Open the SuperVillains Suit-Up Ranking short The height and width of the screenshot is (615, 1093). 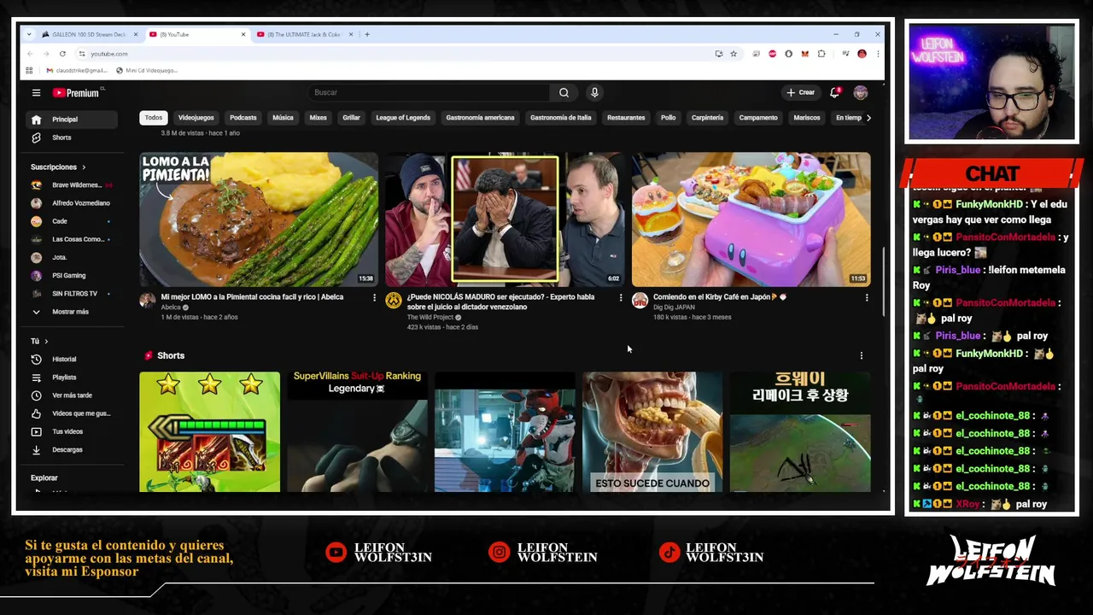click(x=357, y=431)
